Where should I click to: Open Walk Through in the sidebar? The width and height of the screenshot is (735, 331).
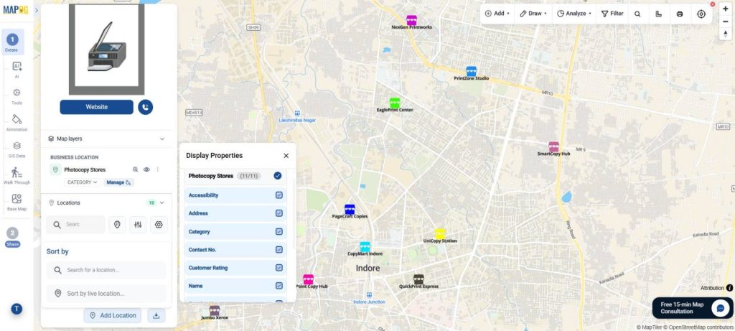[17, 175]
